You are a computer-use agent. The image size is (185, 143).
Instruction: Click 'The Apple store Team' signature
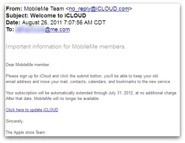point(25,132)
